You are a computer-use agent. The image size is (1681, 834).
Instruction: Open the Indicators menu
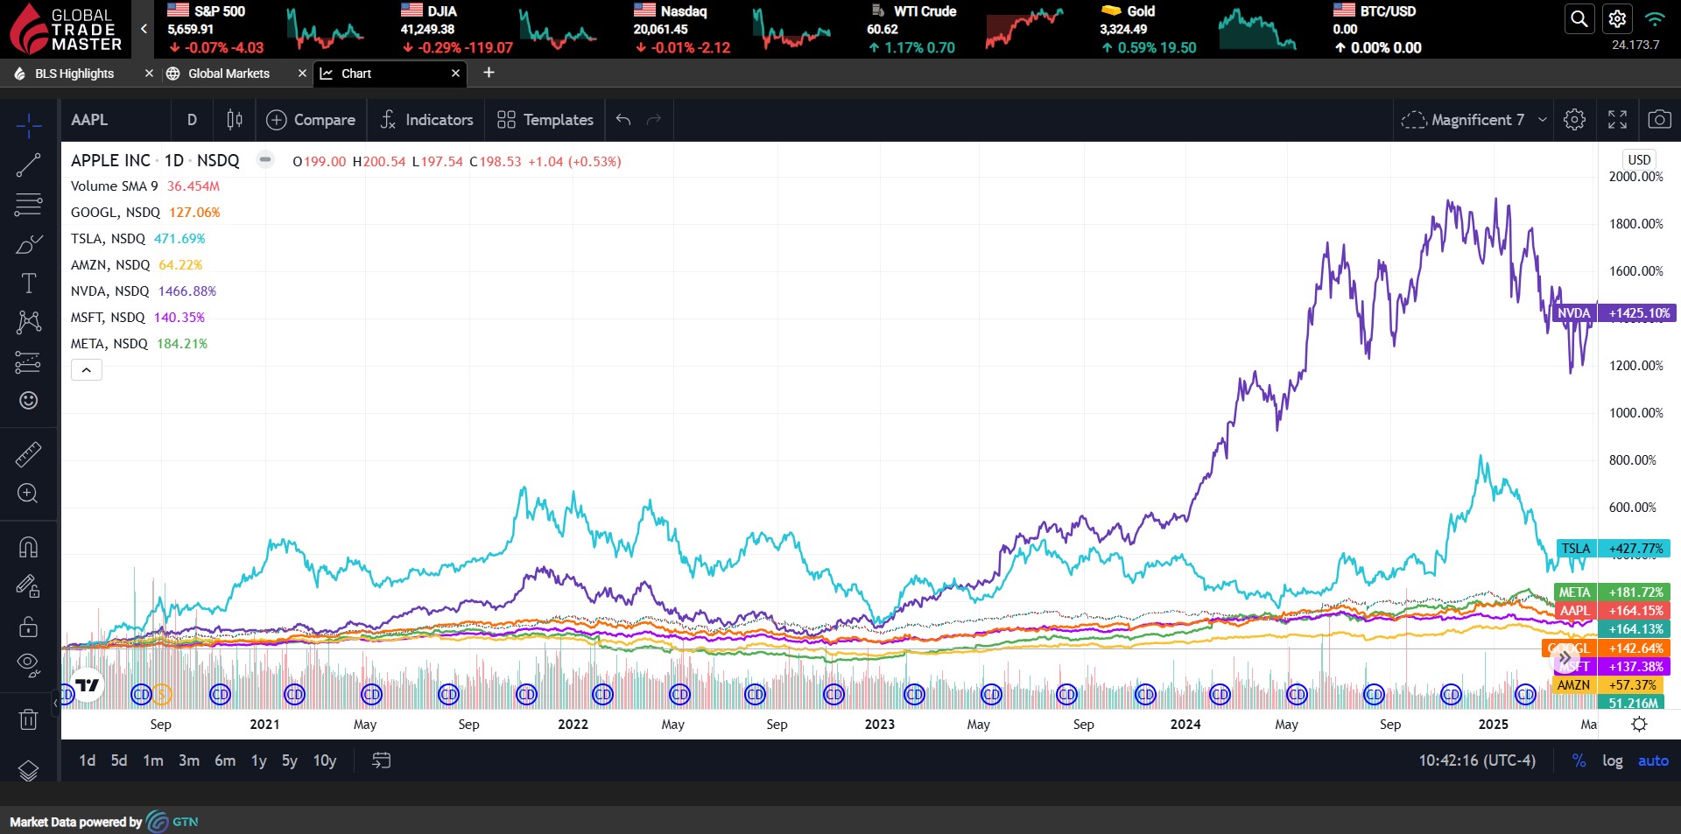(x=426, y=120)
